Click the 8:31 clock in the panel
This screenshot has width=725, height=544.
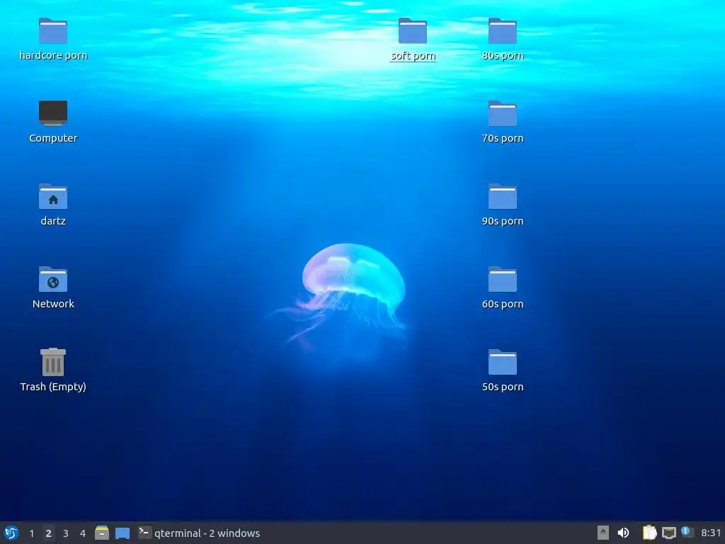(x=711, y=533)
